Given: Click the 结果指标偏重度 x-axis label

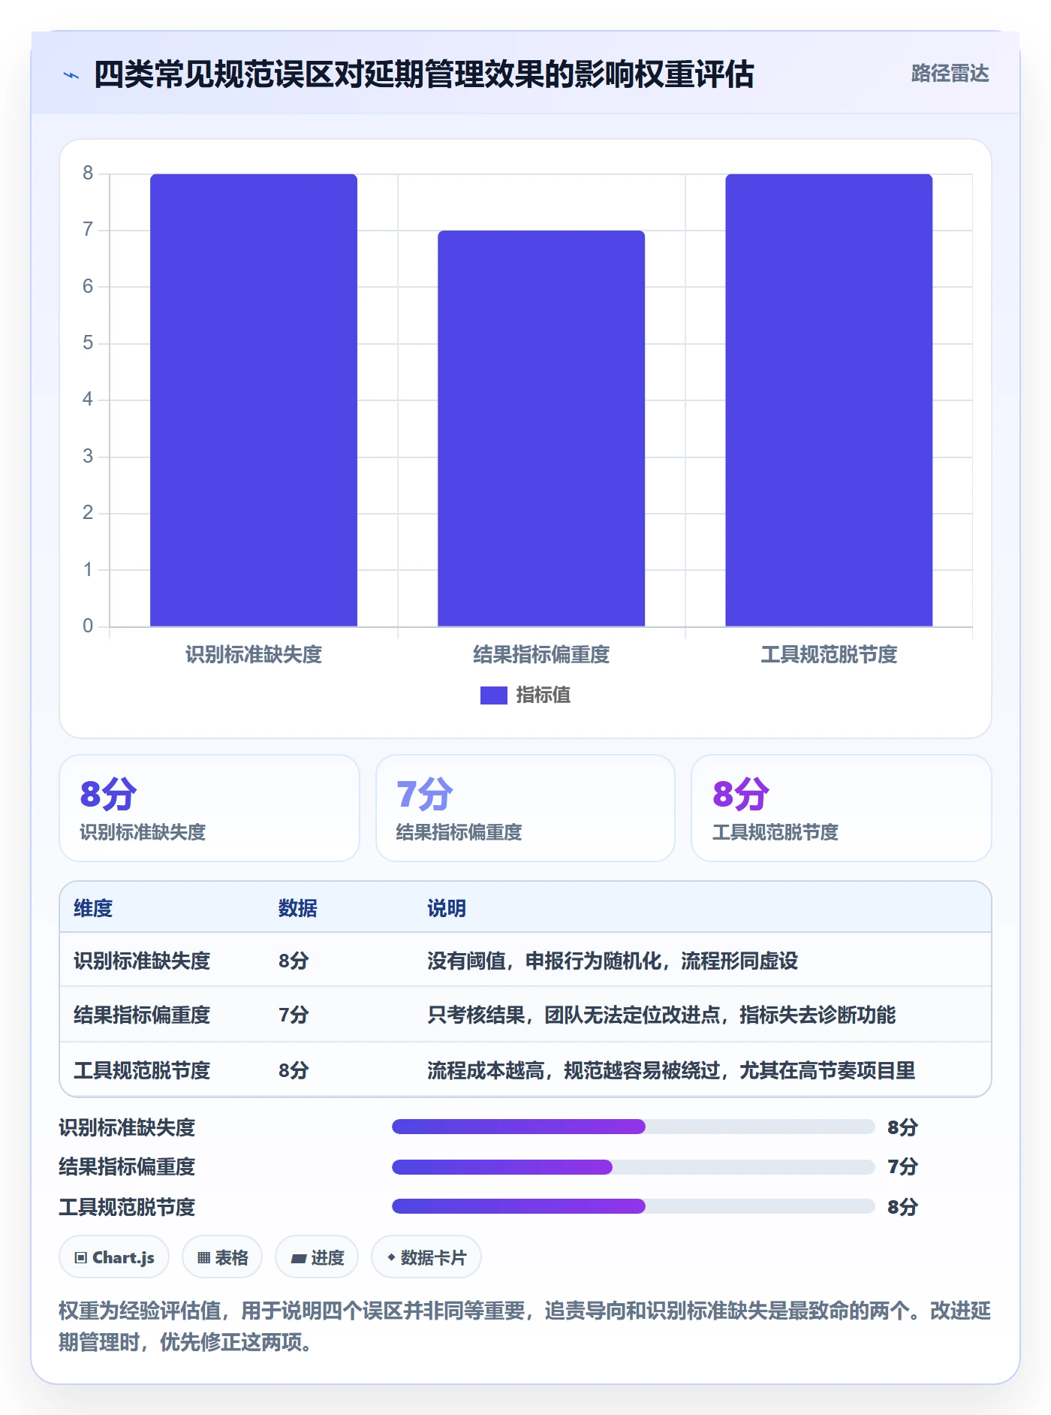Looking at the screenshot, I should coord(541,655).
